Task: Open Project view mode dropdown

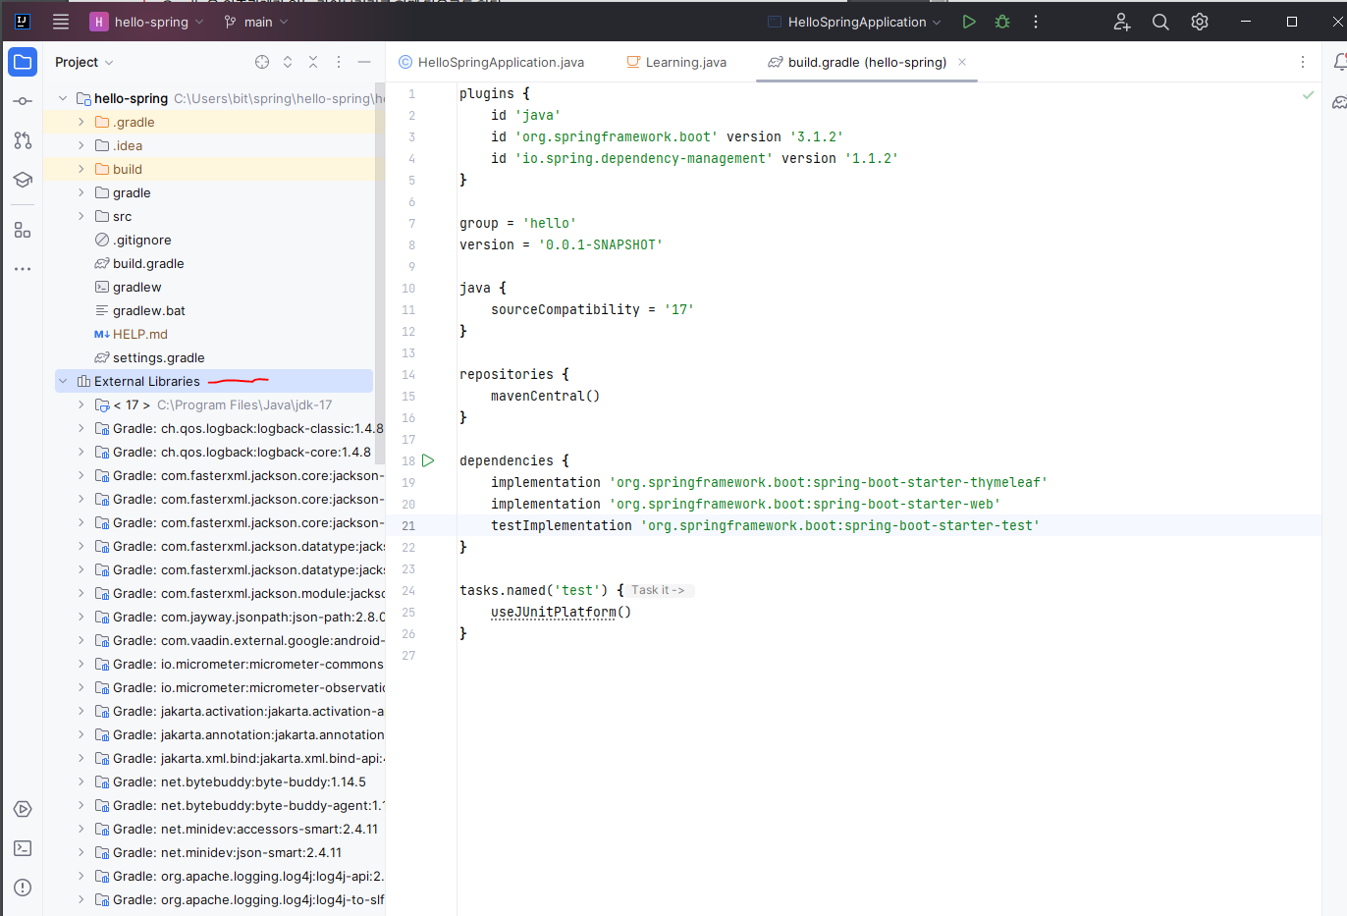Action: (84, 62)
